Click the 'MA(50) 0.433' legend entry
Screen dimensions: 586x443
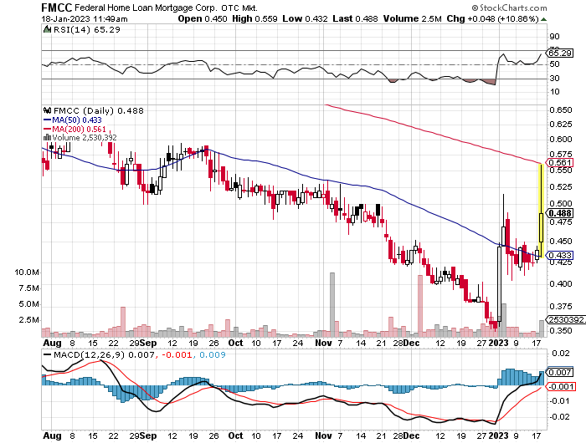tap(77, 120)
